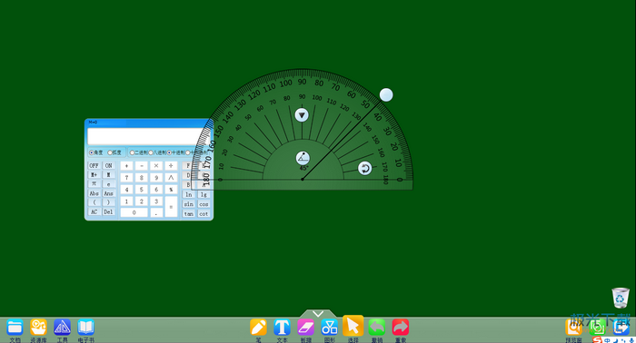The image size is (636, 343).
Task: Open the Tools triangle-ruler icon
Action: 62,328
